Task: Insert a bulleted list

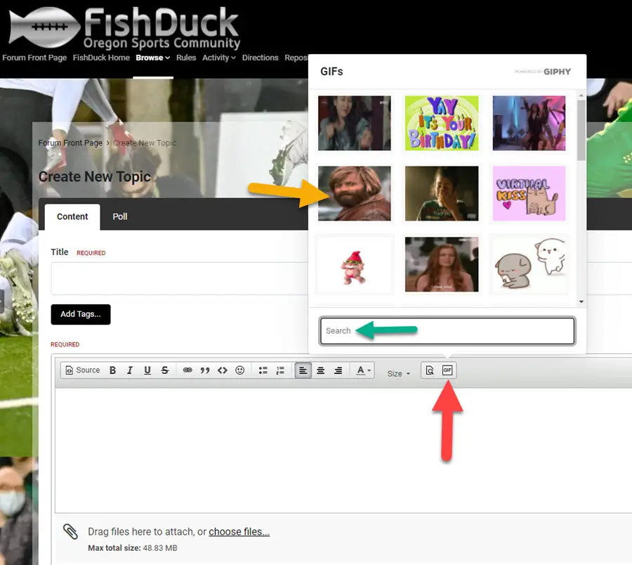Action: point(263,370)
